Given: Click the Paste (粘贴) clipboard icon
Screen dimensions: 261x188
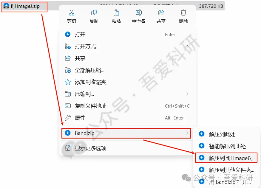Looking at the screenshot, I should click(116, 13).
